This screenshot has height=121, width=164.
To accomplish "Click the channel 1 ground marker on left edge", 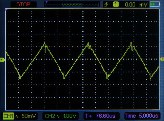I will click(x=2, y=60).
